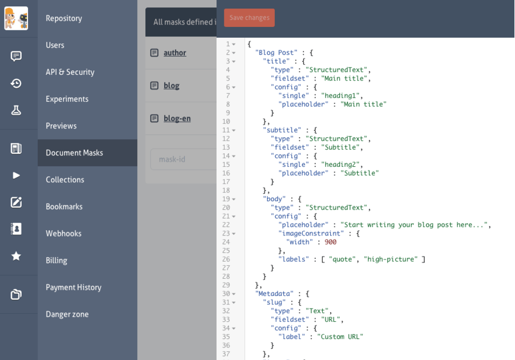Viewport: 515px width, 360px height.
Task: Click the repository avatar logo
Action: 16,18
